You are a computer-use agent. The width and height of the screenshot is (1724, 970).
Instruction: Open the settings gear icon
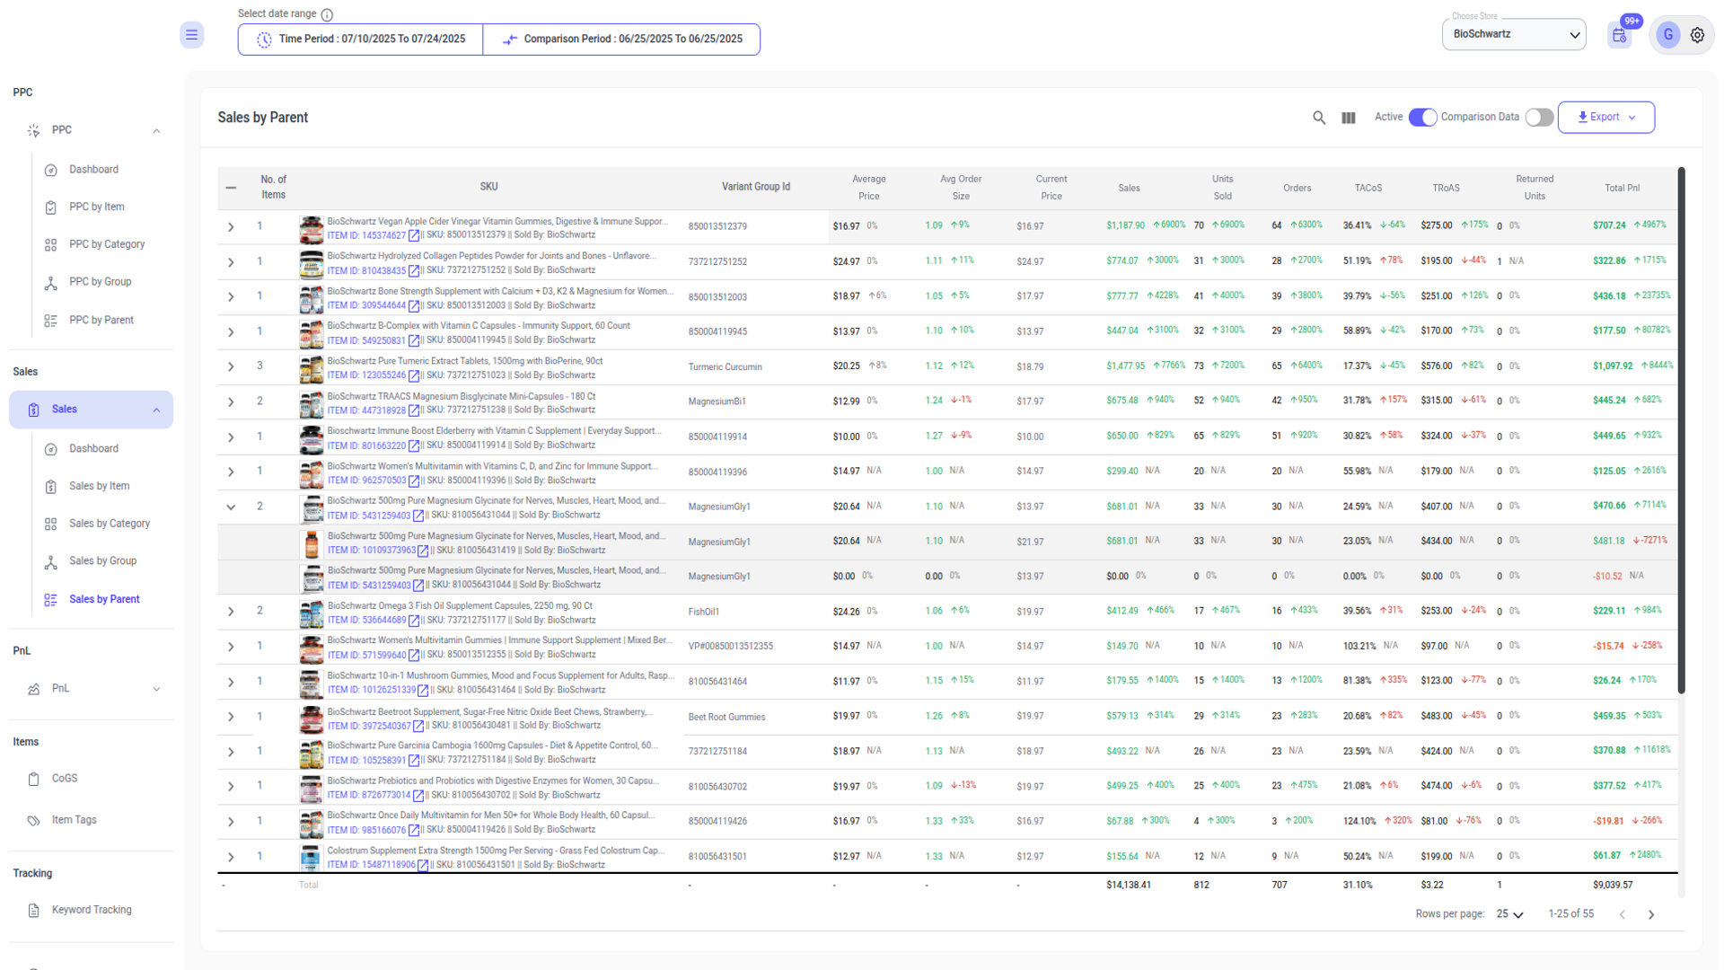[1697, 35]
